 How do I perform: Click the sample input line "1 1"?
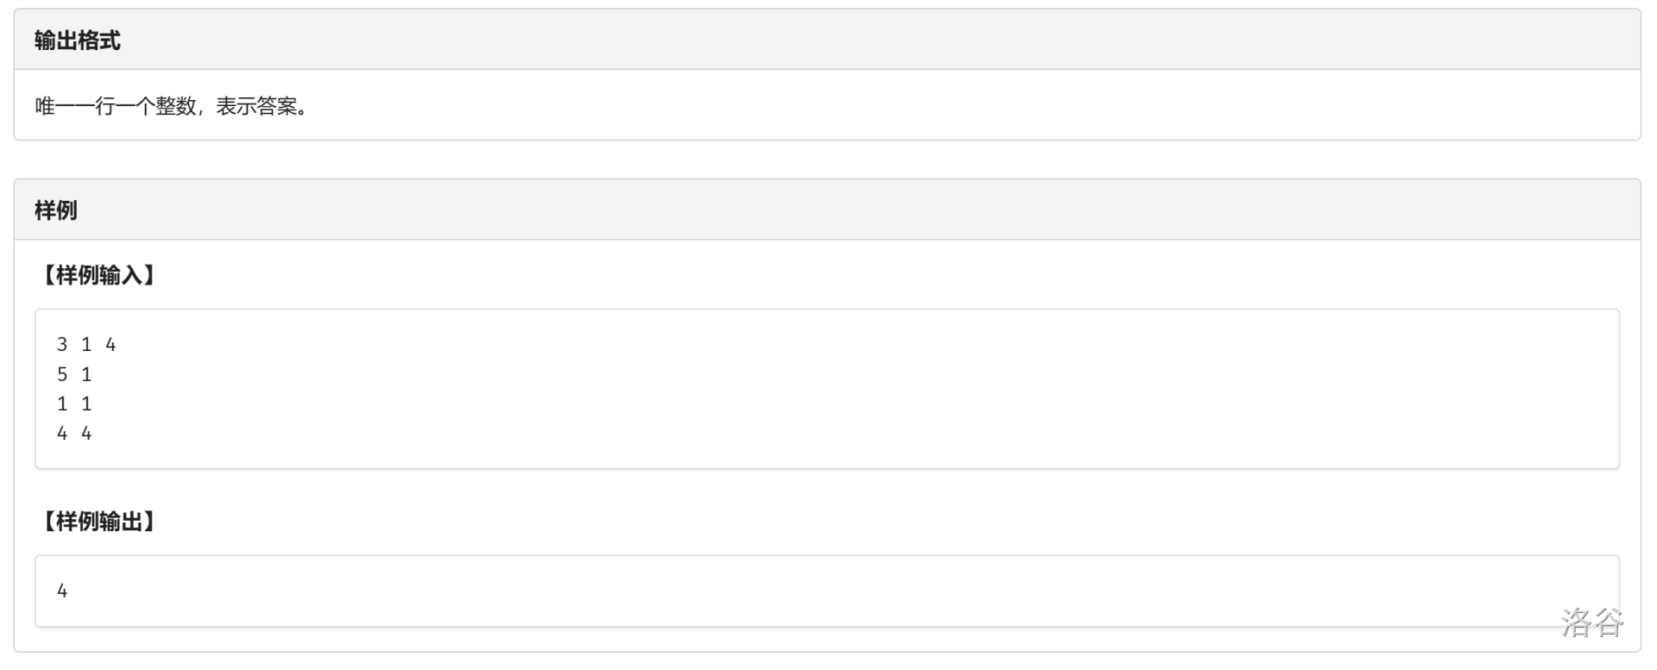(x=74, y=404)
